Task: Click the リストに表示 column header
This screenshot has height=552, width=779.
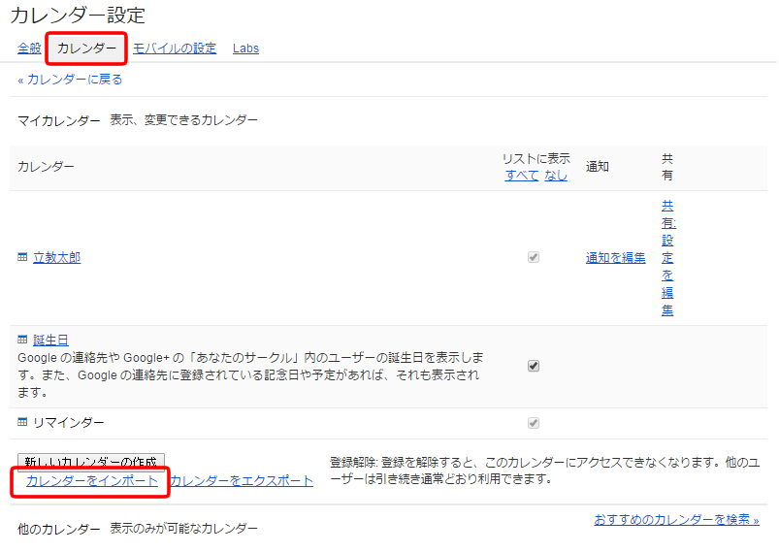Action: 536,159
